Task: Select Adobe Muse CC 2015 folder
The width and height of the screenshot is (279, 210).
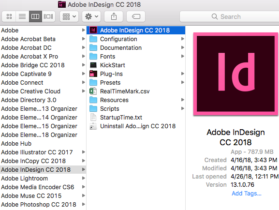Action: pyautogui.click(x=43, y=196)
